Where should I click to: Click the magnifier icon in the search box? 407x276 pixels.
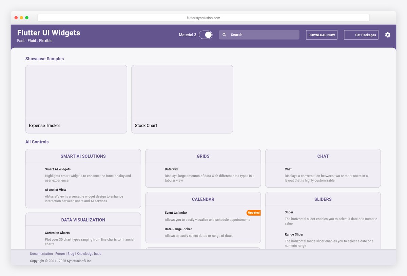point(224,35)
